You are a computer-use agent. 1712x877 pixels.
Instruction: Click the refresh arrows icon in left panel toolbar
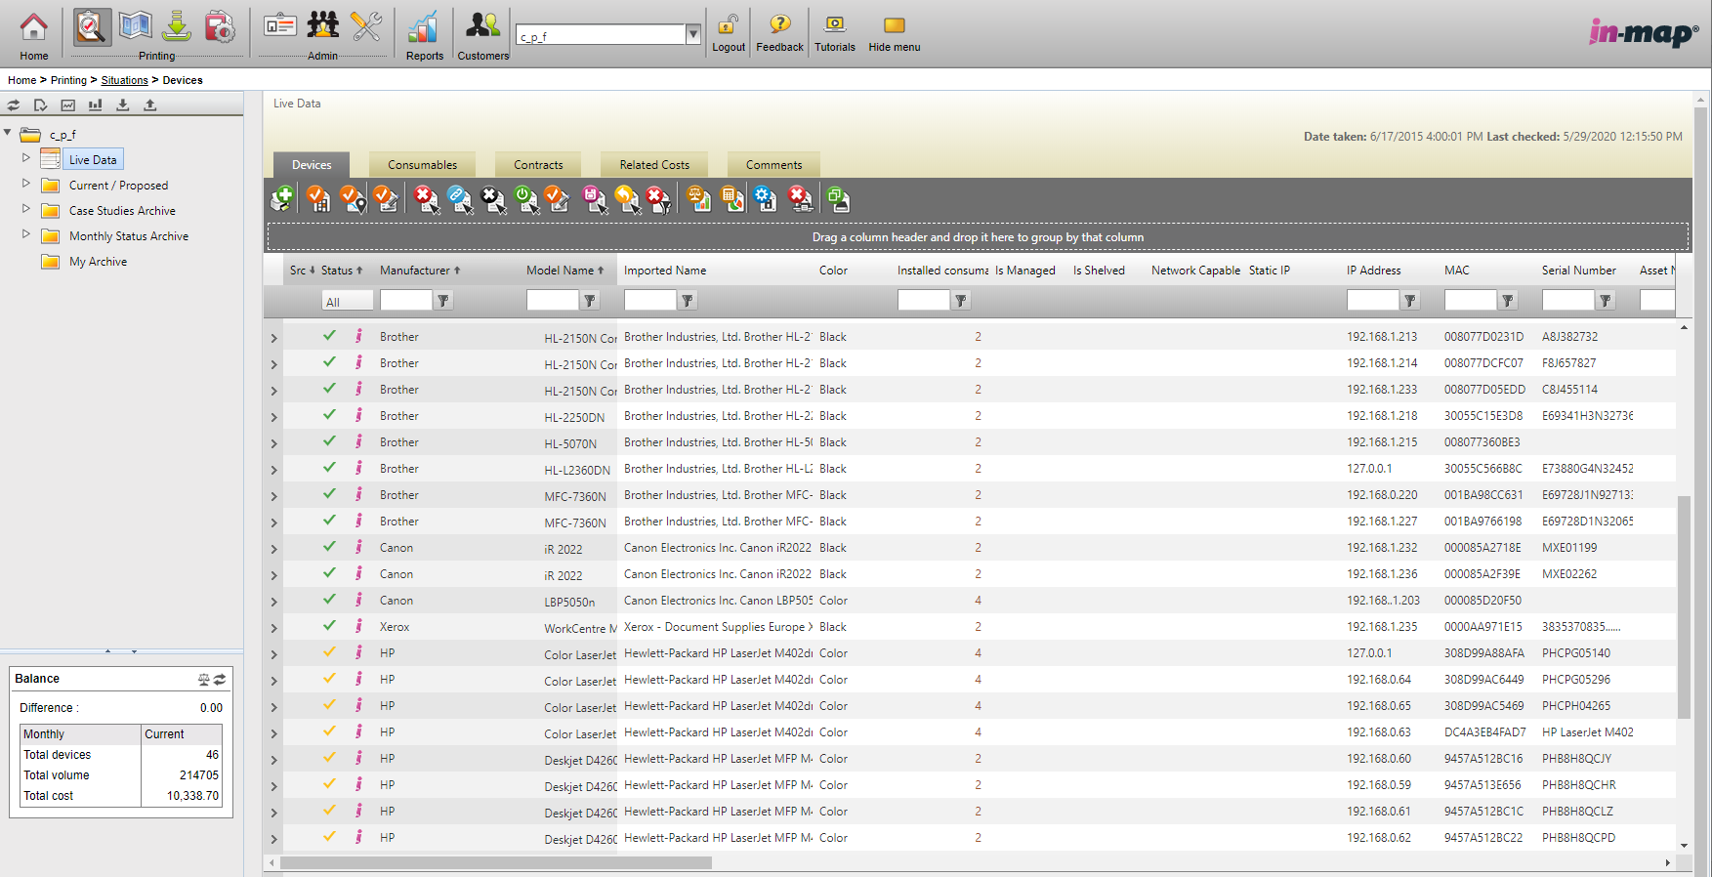[14, 104]
